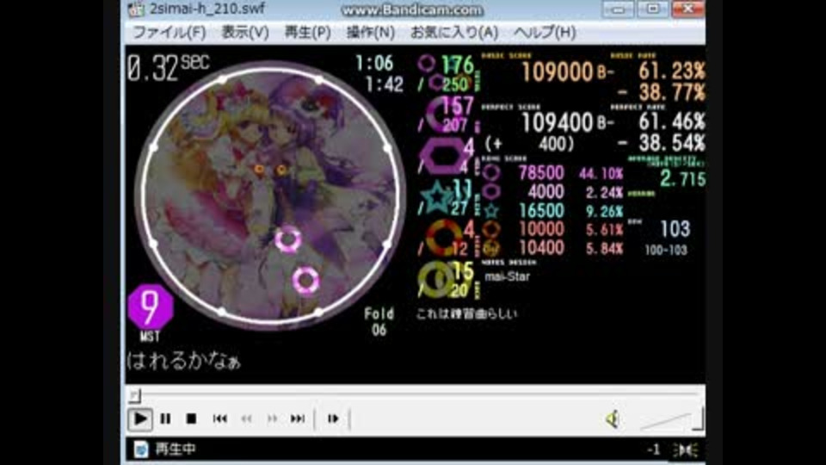Image resolution: width=826 pixels, height=465 pixels.
Task: Click the frame step button
Action: (x=333, y=418)
